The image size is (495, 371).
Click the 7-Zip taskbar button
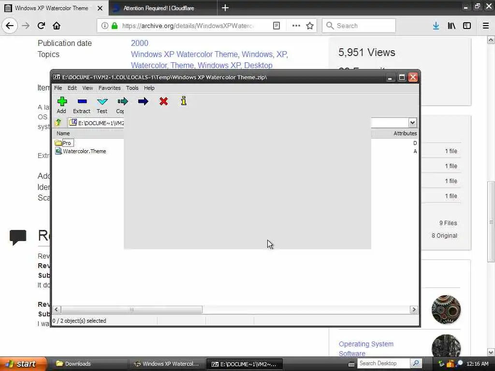pyautogui.click(x=244, y=364)
